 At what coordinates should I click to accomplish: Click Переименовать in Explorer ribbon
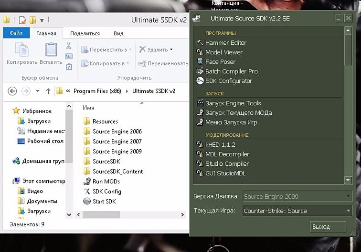(163, 63)
